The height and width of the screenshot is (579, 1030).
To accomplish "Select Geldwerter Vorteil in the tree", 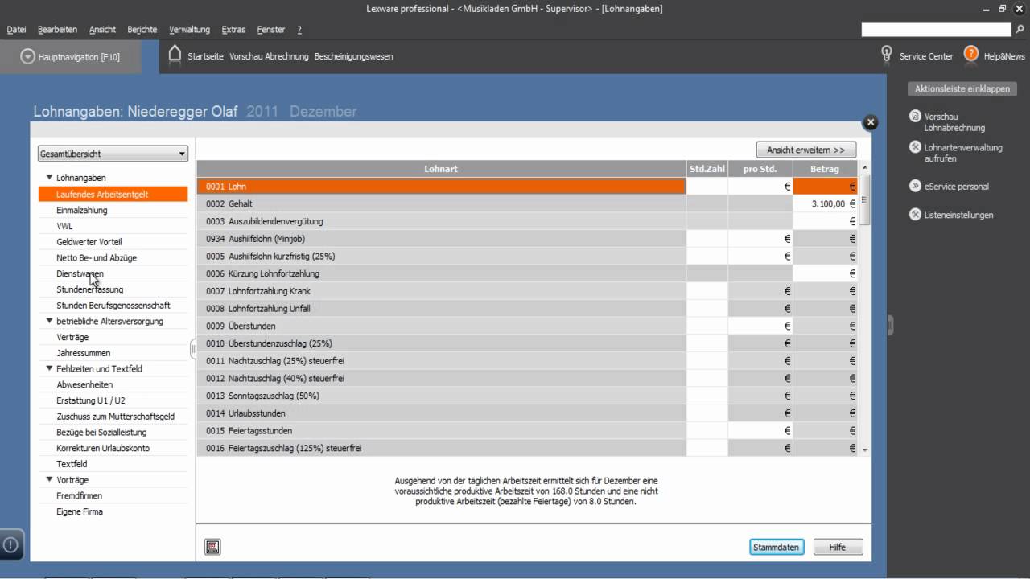I will pyautogui.click(x=89, y=241).
